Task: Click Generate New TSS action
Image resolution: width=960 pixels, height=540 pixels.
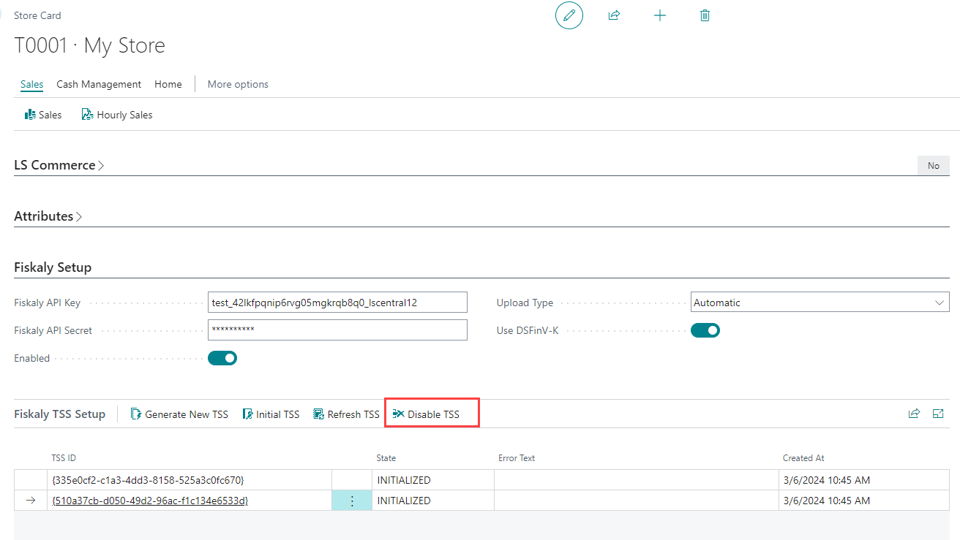Action: (179, 414)
